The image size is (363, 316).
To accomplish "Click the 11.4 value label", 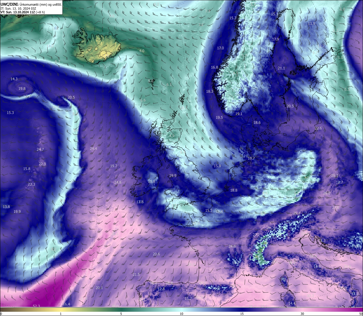I will point(219,212).
